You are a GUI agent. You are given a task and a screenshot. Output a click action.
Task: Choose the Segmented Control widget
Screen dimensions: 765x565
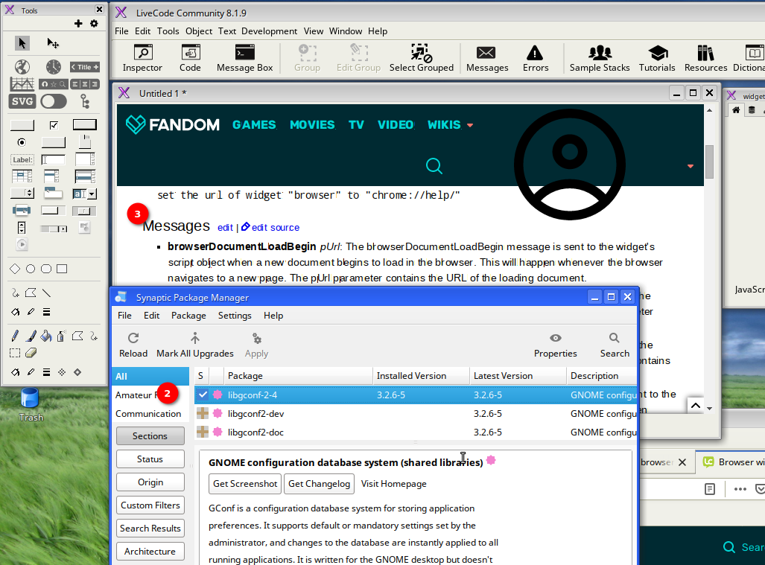coord(85,84)
